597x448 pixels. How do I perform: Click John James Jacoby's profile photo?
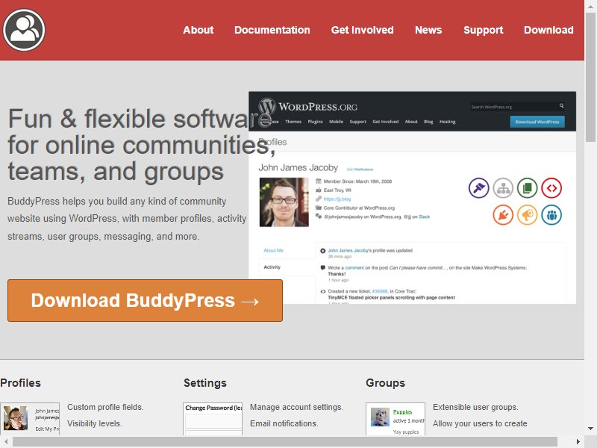coord(284,202)
